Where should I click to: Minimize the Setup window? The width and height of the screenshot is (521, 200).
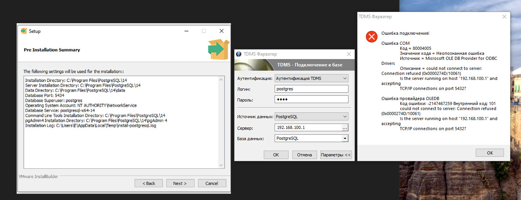[186, 31]
